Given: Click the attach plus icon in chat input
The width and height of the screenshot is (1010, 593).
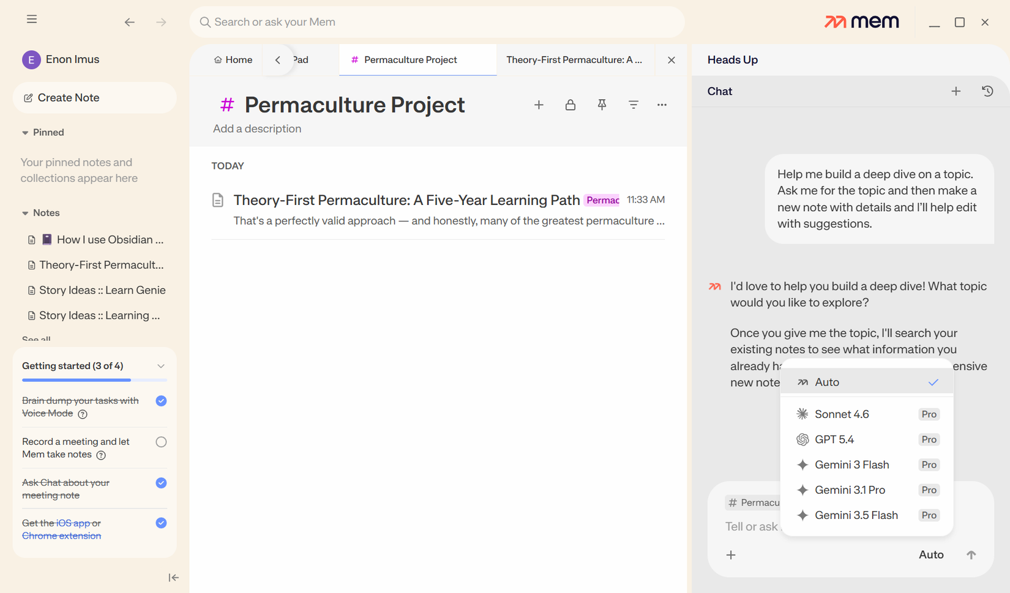Looking at the screenshot, I should (x=731, y=555).
